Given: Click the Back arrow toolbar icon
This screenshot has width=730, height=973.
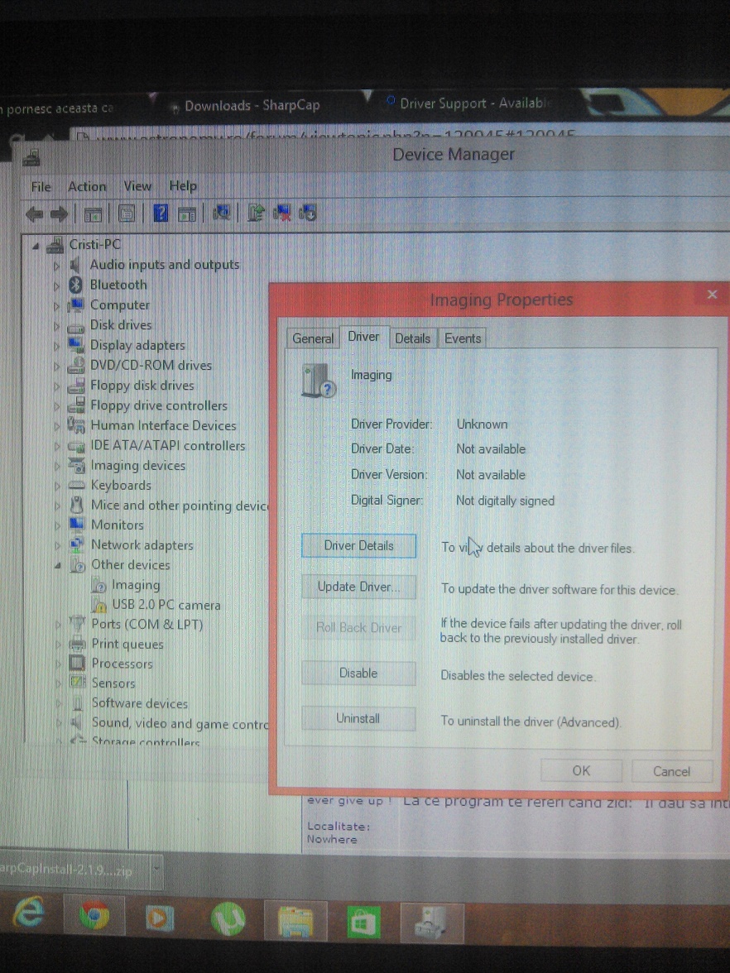Looking at the screenshot, I should [x=34, y=215].
